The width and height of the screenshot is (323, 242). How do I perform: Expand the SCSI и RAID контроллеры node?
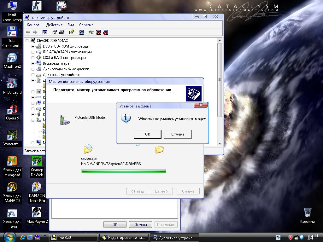click(x=33, y=58)
